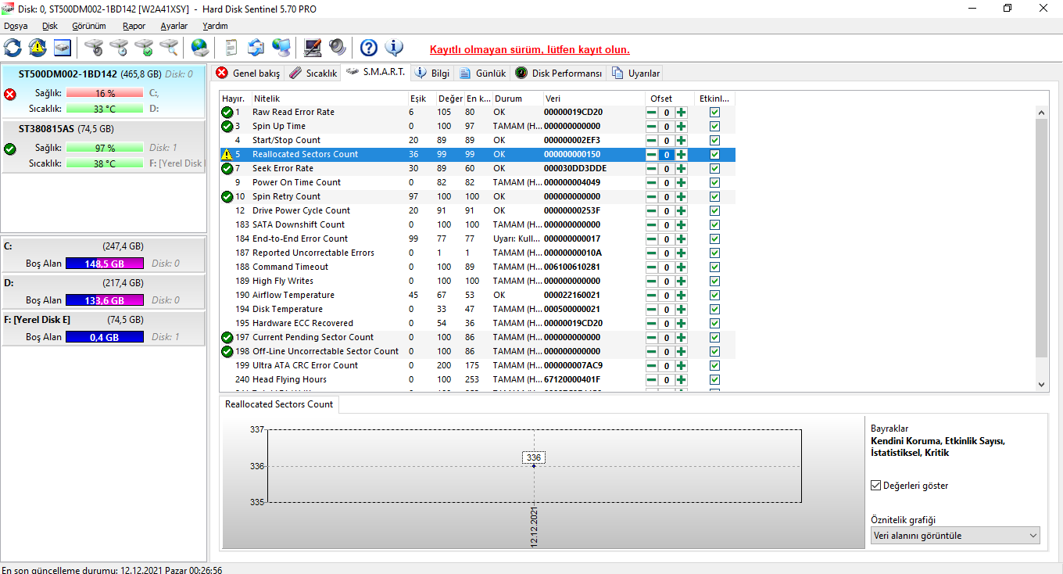Click plus offset button for Reallocated Sectors Count
The height and width of the screenshot is (574, 1063).
tap(682, 155)
